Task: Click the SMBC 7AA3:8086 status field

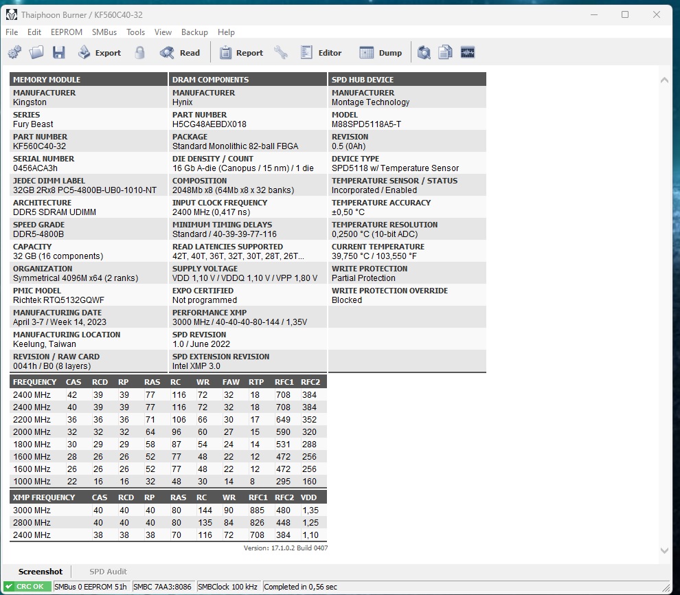Action: tap(162, 587)
